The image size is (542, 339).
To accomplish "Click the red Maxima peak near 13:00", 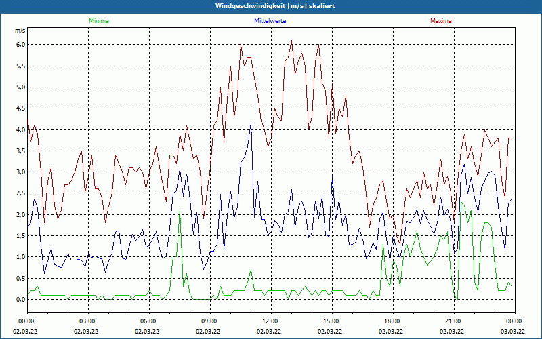I will (x=291, y=41).
